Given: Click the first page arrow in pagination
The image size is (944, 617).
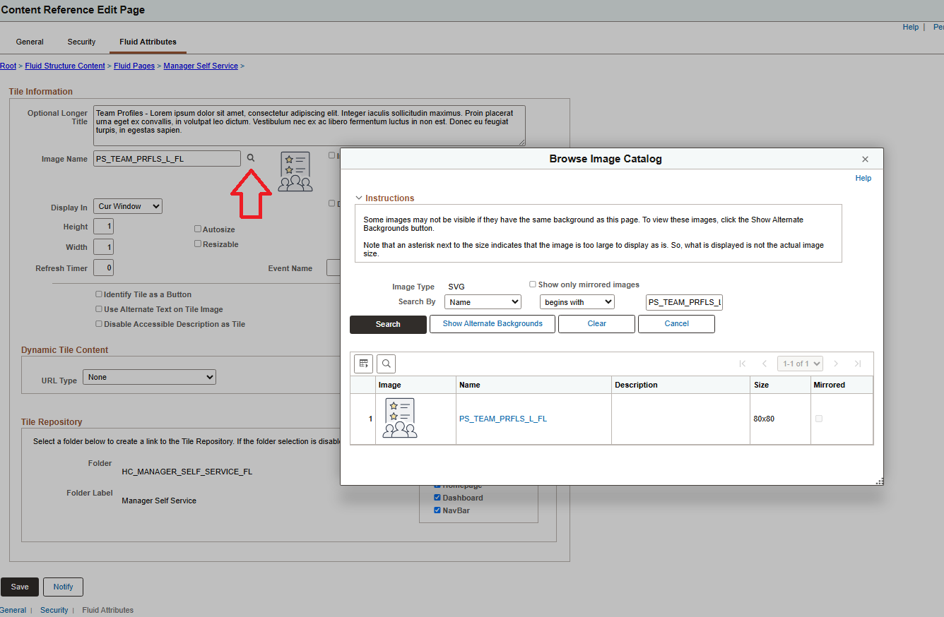Looking at the screenshot, I should (742, 364).
